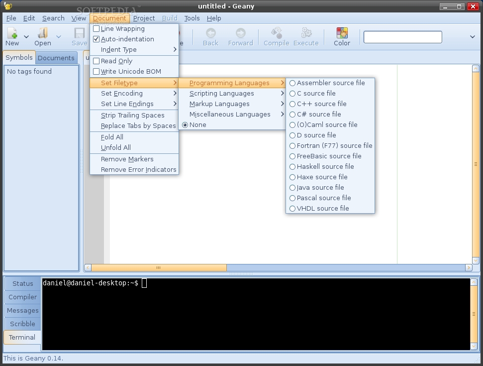483x366 pixels.
Task: Open the Tools menu
Action: [x=192, y=18]
